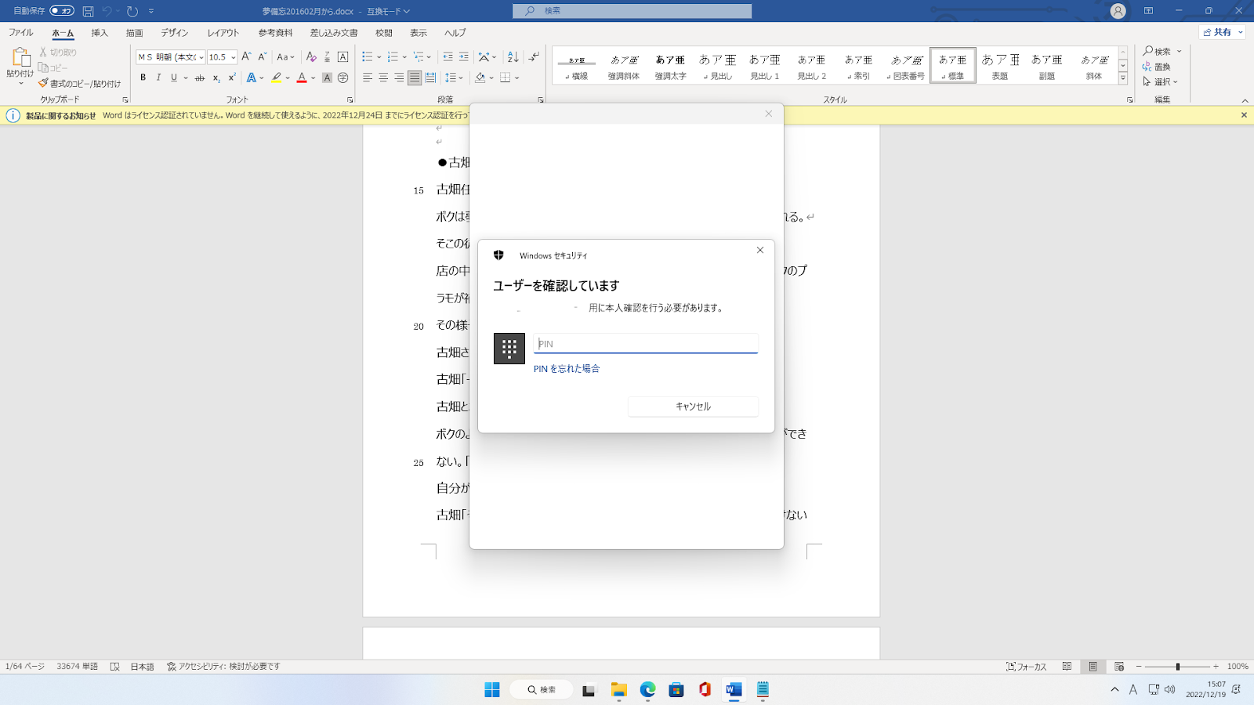Open File Explorer from taskbar
This screenshot has height=705, width=1254.
tap(619, 689)
